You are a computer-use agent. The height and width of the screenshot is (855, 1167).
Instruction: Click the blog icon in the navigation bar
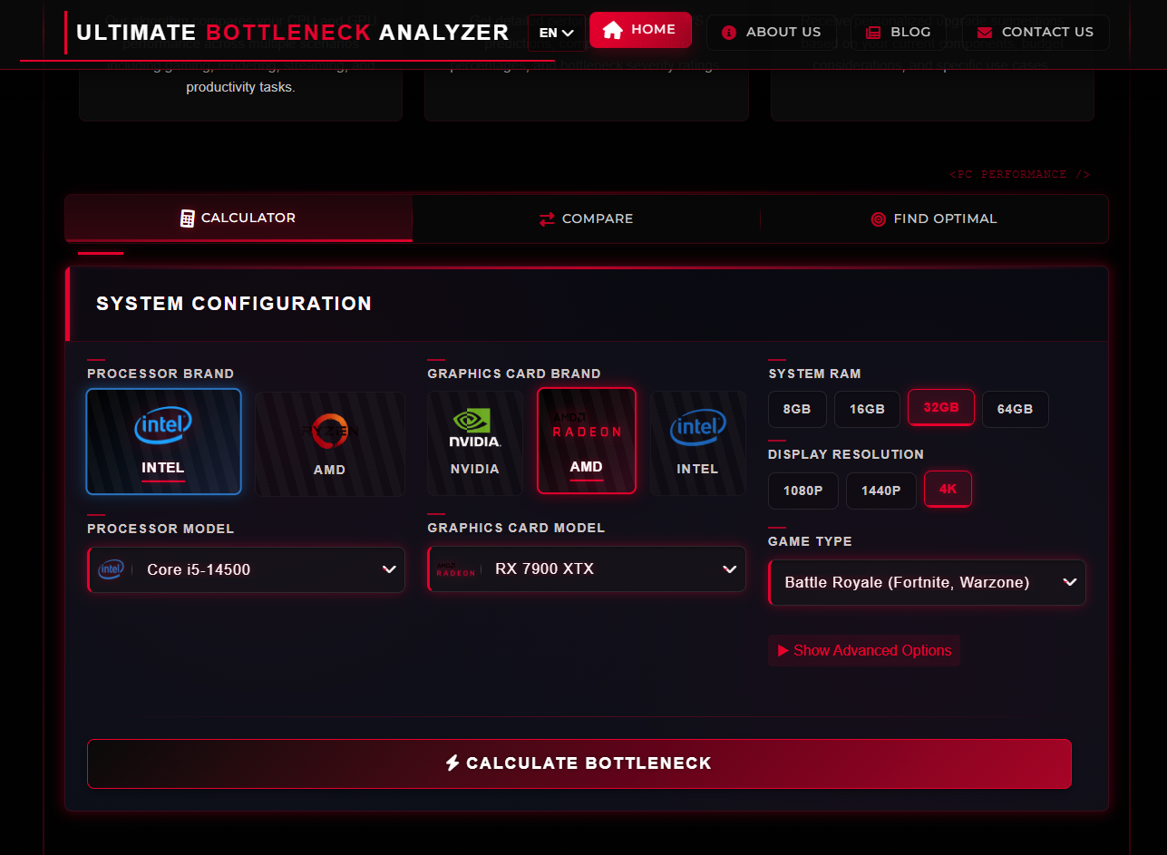(x=873, y=33)
